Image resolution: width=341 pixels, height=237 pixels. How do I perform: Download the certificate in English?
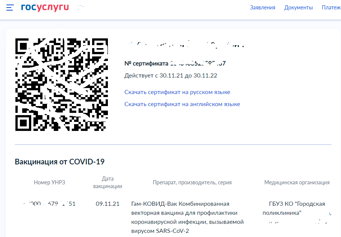pyautogui.click(x=182, y=104)
